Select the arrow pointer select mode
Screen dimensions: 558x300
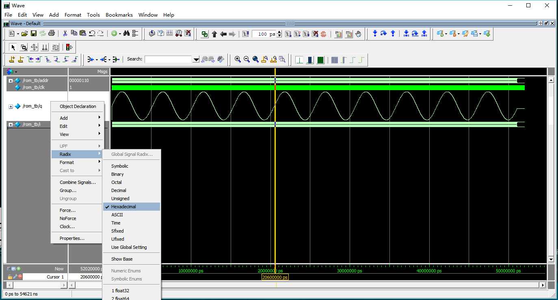[x=13, y=47]
